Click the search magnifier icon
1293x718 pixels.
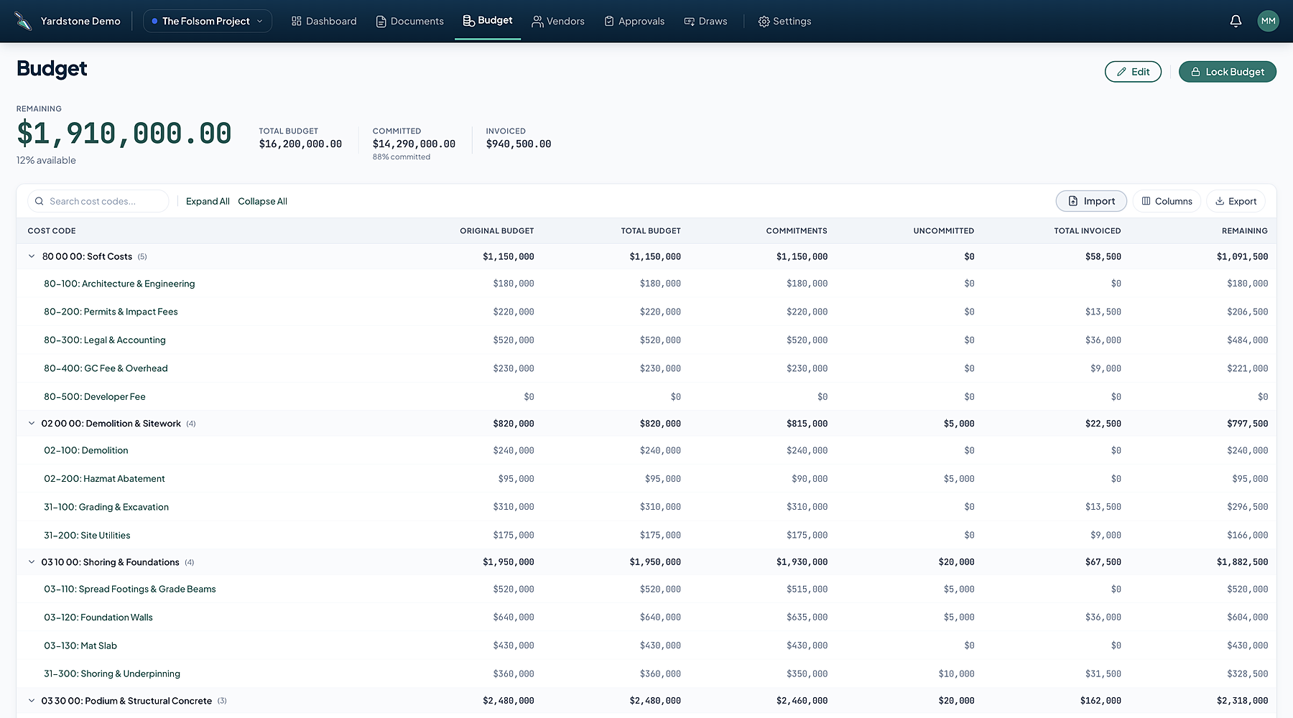click(40, 201)
